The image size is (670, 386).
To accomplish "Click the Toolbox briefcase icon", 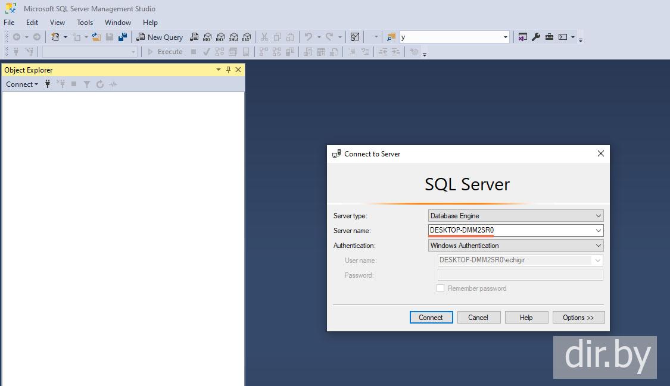I will click(549, 37).
